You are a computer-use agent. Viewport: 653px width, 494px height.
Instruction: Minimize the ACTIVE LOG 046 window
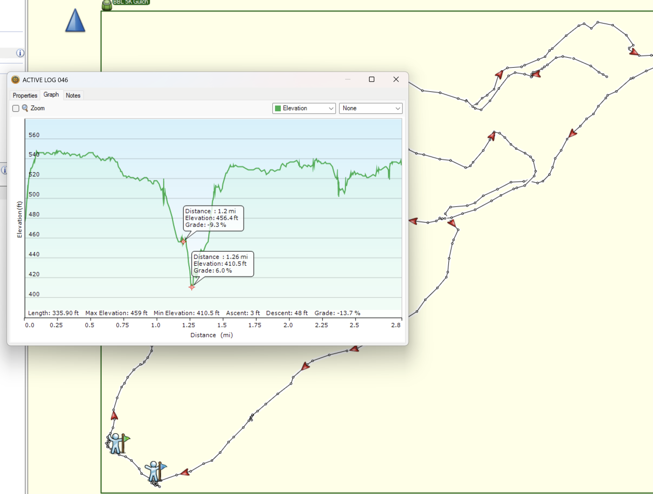pos(348,79)
